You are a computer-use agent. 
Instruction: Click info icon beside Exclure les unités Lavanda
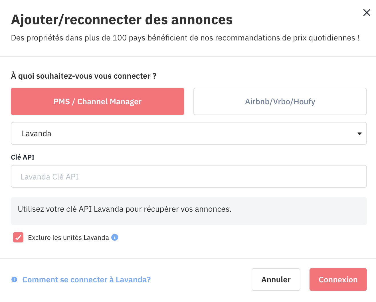(115, 237)
